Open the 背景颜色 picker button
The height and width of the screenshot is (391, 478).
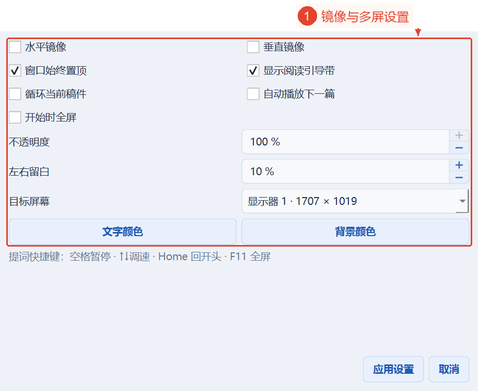pos(355,231)
